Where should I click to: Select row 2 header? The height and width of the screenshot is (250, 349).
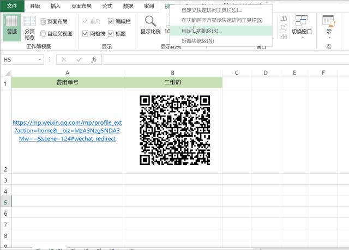[x=5, y=131]
